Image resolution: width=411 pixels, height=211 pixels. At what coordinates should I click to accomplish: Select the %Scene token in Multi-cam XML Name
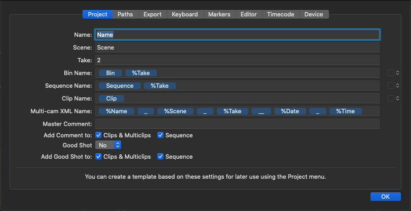[175, 111]
